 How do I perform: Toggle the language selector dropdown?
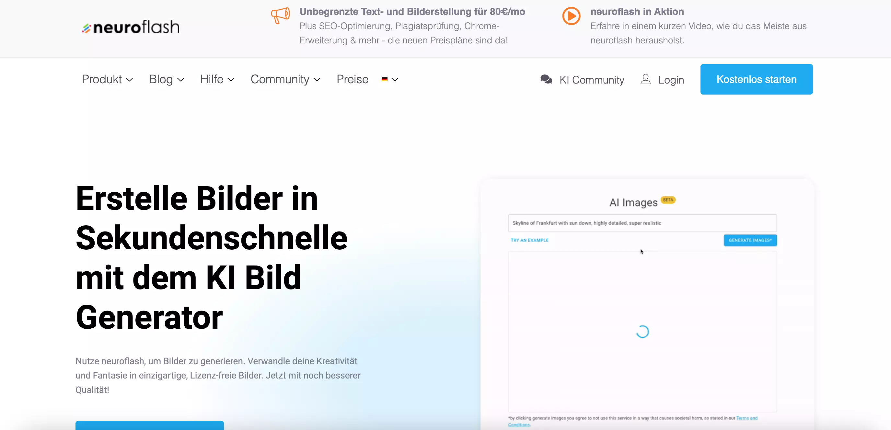(x=390, y=79)
